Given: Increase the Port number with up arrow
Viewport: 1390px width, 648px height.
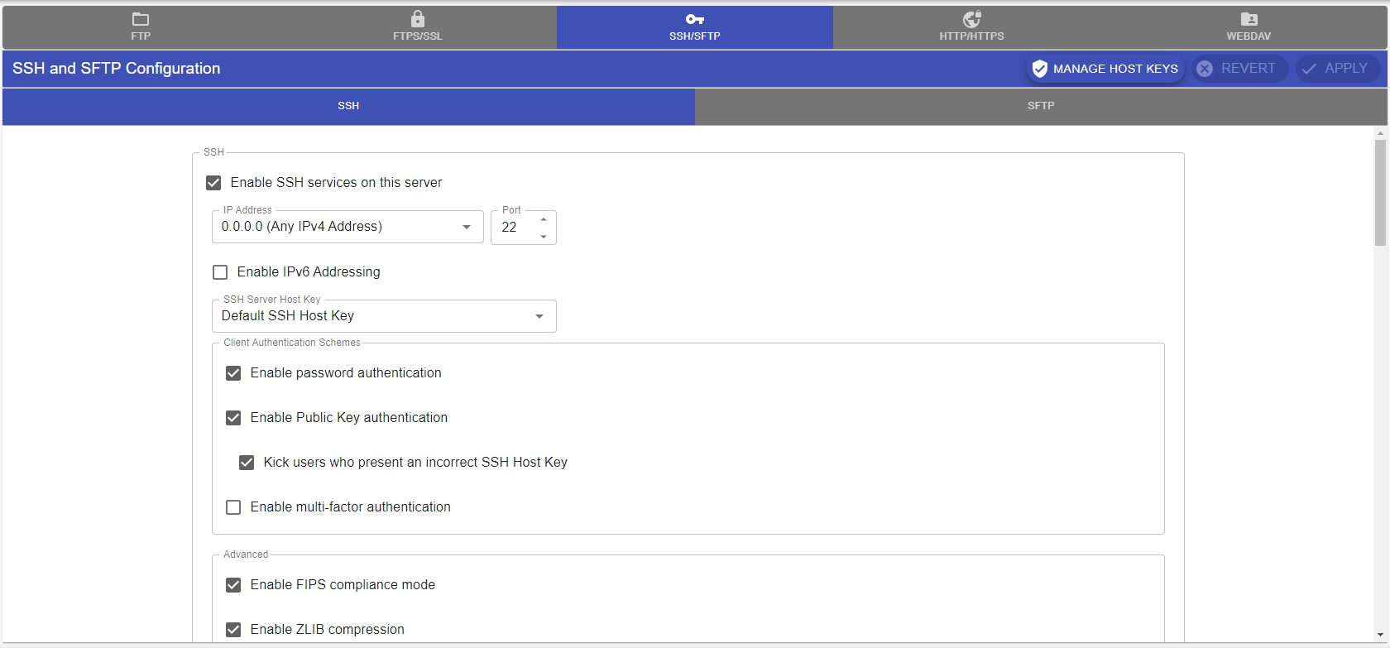Looking at the screenshot, I should [x=544, y=219].
